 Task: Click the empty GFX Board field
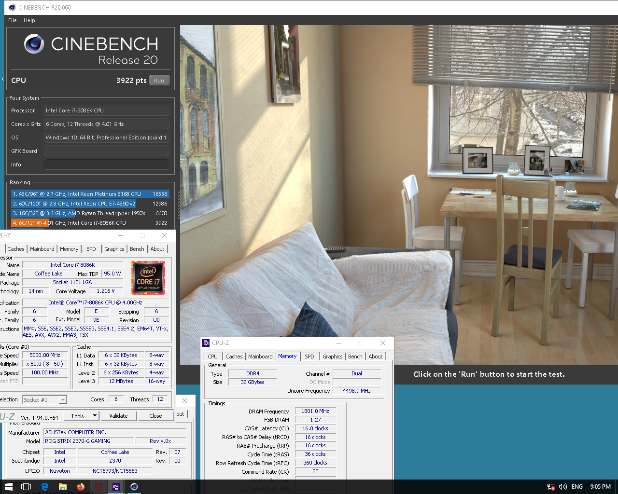click(106, 151)
